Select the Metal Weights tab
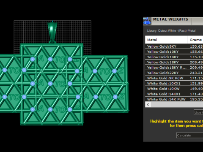Viewport: 203px width, 152px height. (171, 19)
